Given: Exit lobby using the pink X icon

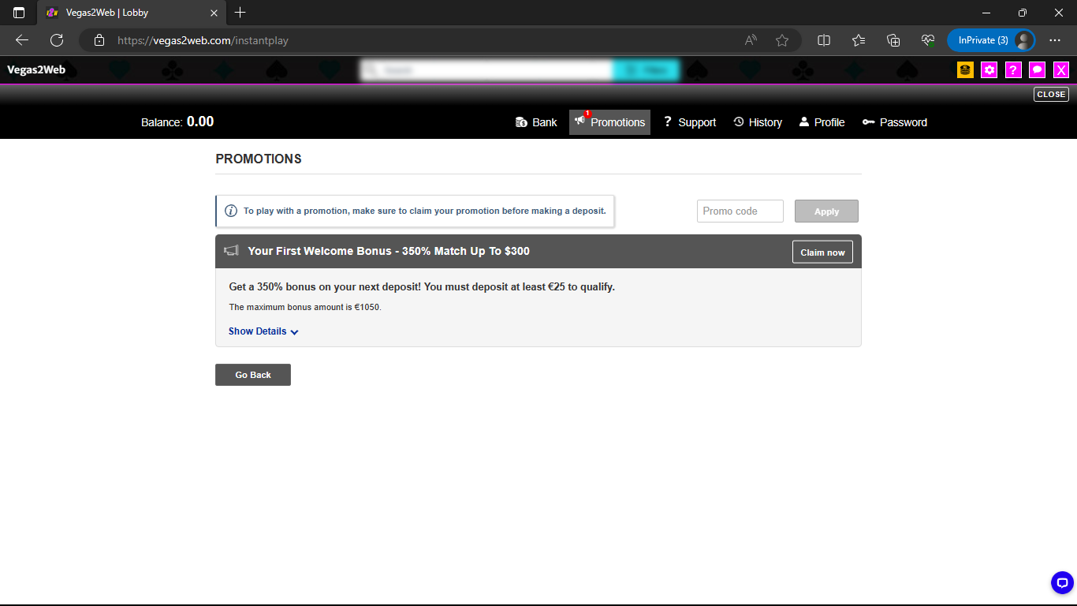Looking at the screenshot, I should pyautogui.click(x=1060, y=69).
